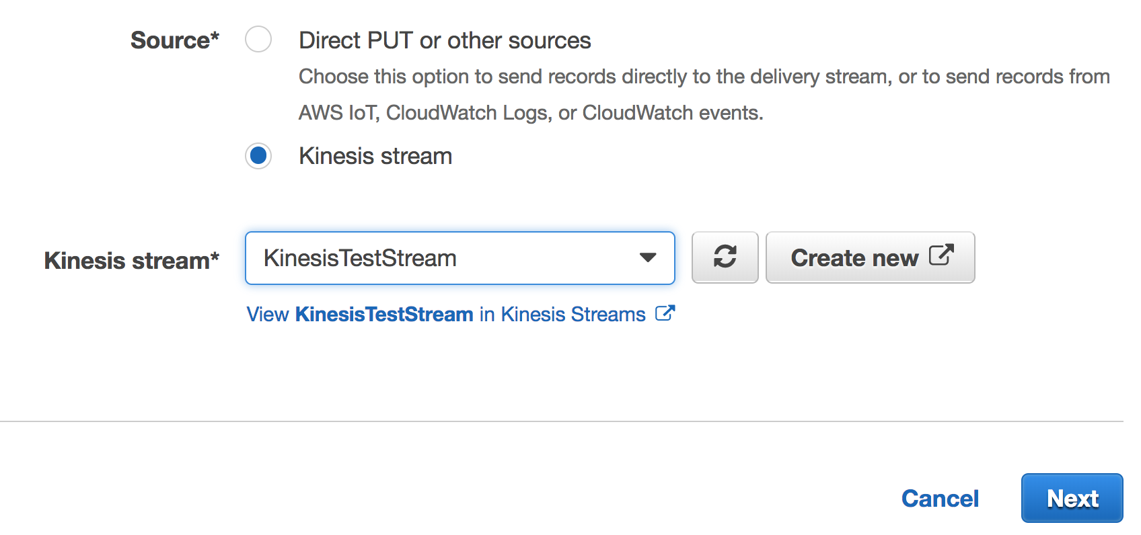Select the Direct PUT or other sources radio
The width and height of the screenshot is (1141, 535).
(x=258, y=40)
